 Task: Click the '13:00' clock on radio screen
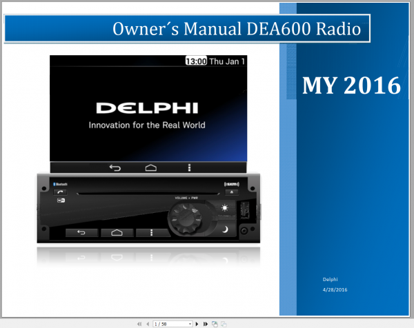click(196, 61)
